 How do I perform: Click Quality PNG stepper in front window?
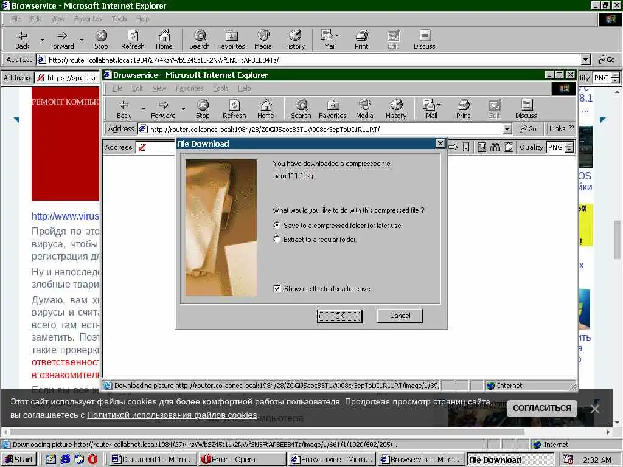click(x=569, y=147)
